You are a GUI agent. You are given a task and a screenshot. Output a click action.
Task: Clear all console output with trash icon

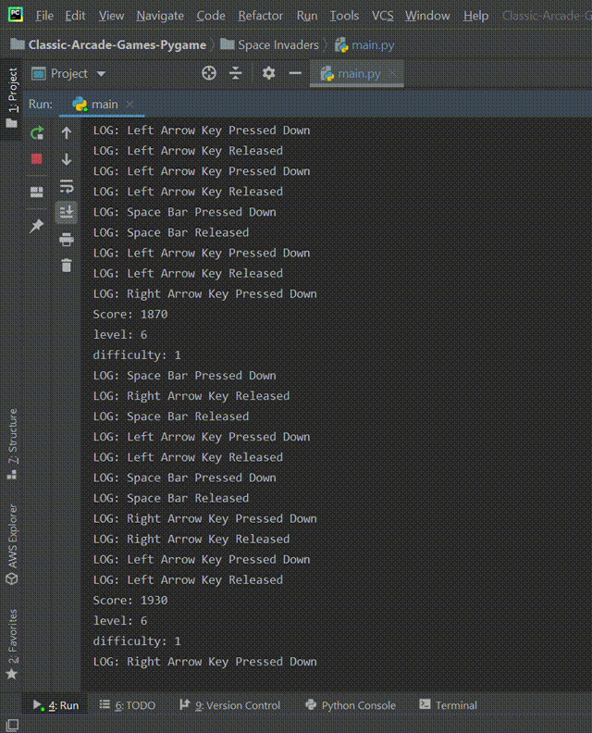click(x=67, y=266)
